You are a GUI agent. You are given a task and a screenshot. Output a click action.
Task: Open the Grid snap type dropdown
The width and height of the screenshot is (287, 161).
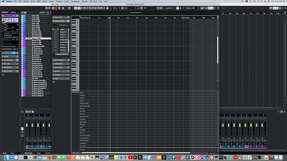[x=130, y=8]
